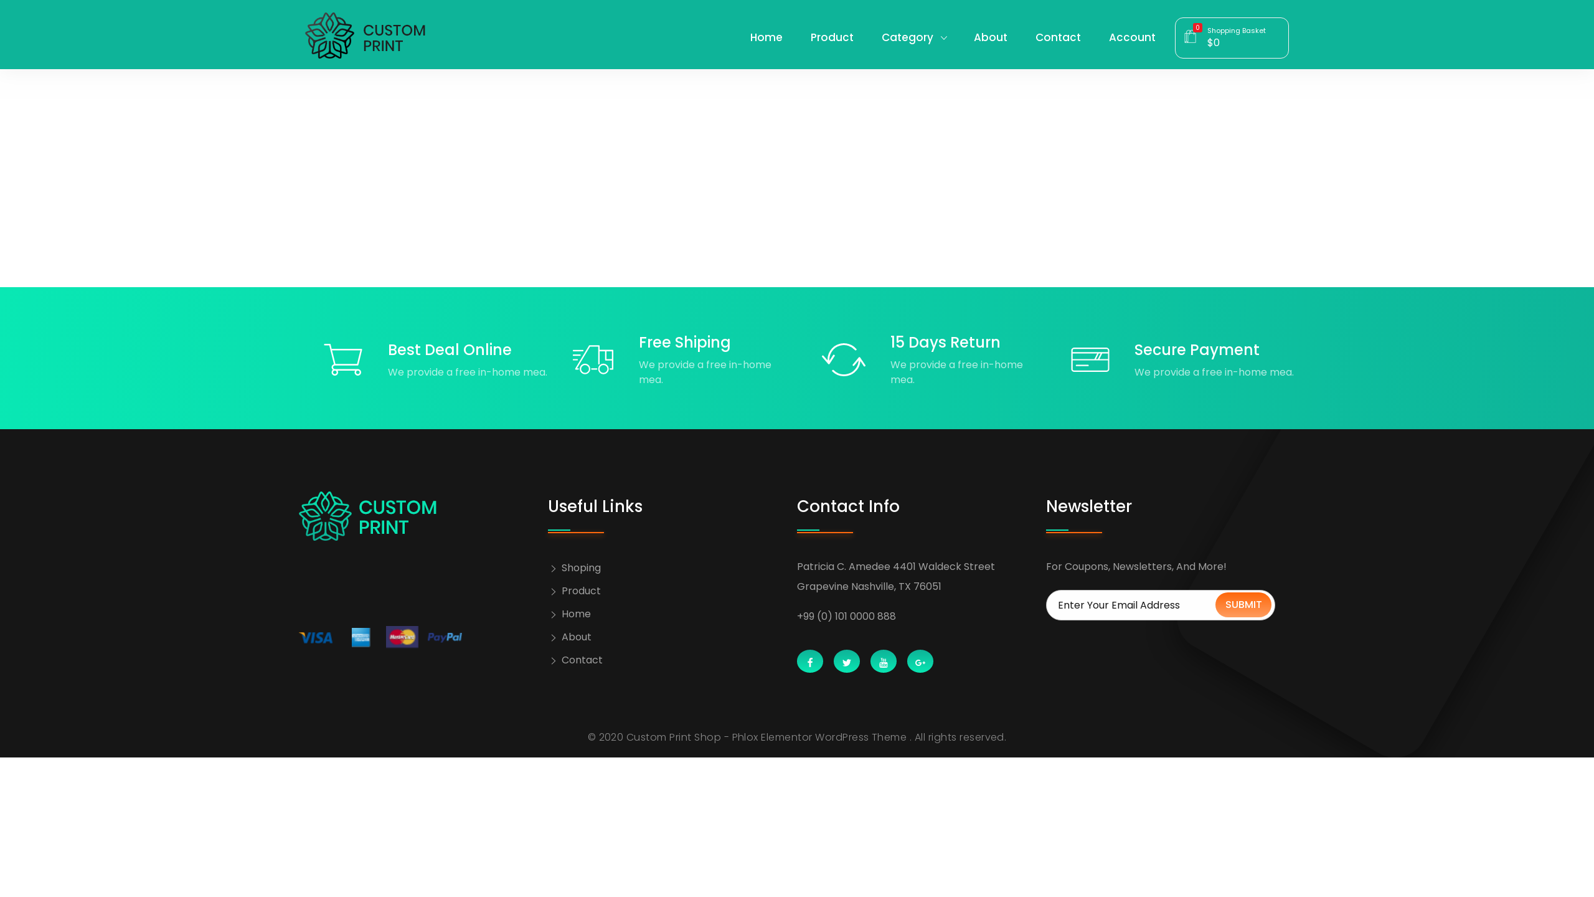The width and height of the screenshot is (1594, 897).
Task: Open the Shopping Basket $0 box
Action: (1236, 37)
